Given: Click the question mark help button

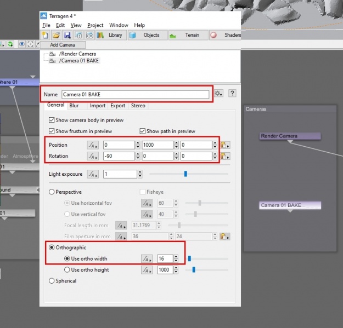Looking at the screenshot, I should pos(232,94).
